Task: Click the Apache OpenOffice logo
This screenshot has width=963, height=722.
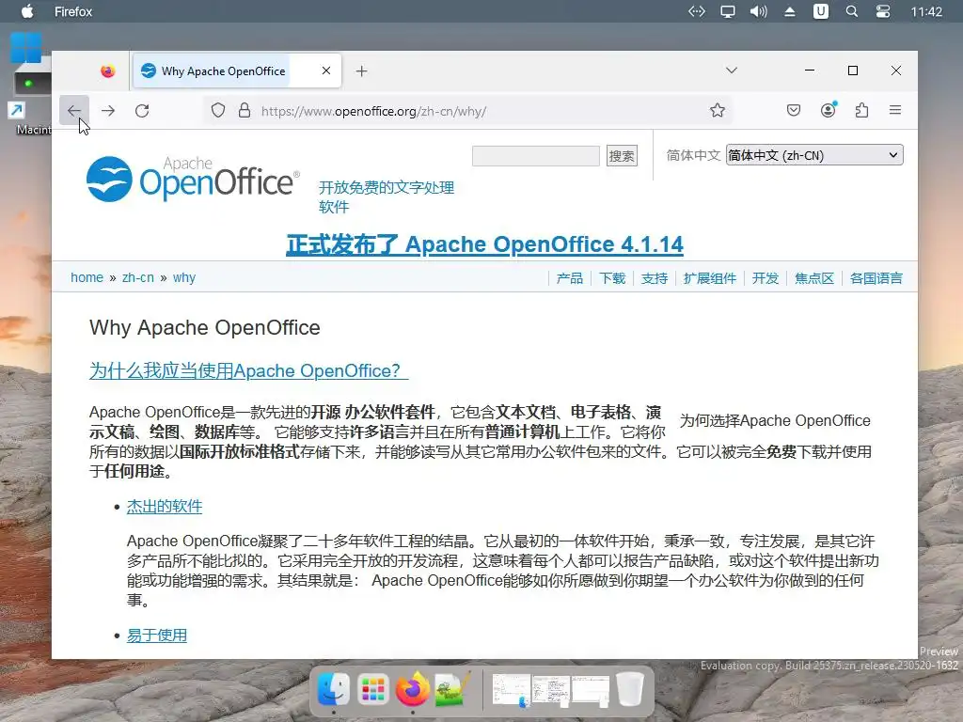Action: (x=193, y=179)
